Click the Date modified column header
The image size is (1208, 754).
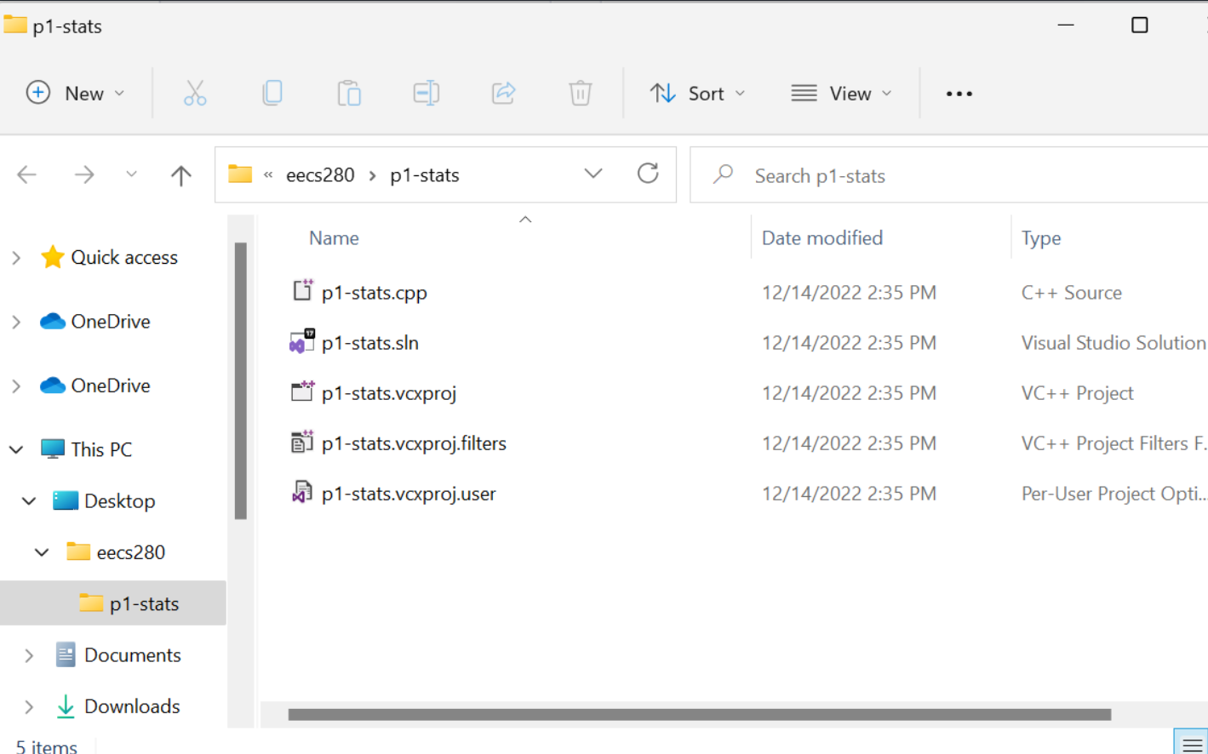(x=822, y=238)
